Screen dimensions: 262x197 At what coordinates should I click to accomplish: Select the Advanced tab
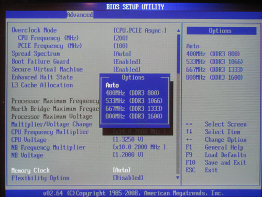[80, 15]
